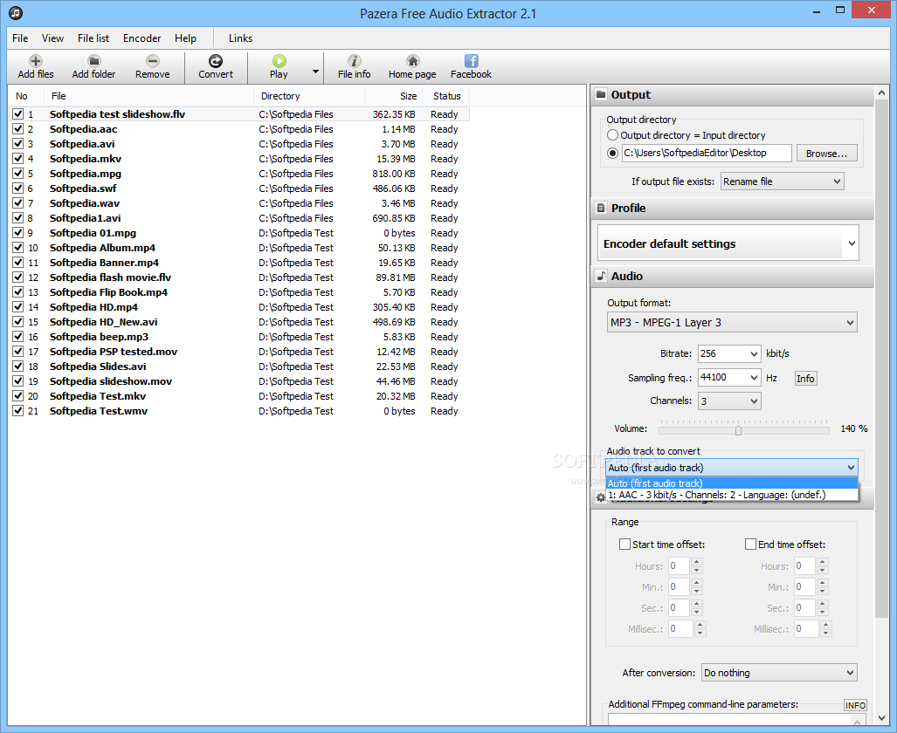Screen dimensions: 897x733
Task: Open the File menu
Action: coord(20,38)
